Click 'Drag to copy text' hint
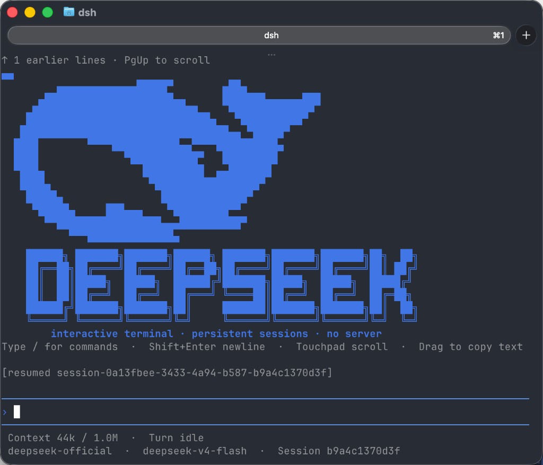 (471, 347)
